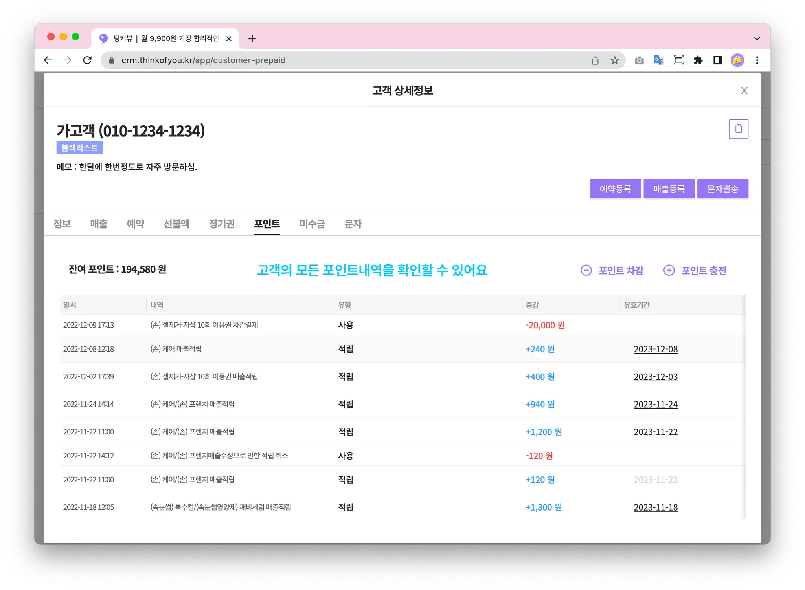Open Chrome three-dot menu
This screenshot has width=805, height=590.
click(x=757, y=60)
